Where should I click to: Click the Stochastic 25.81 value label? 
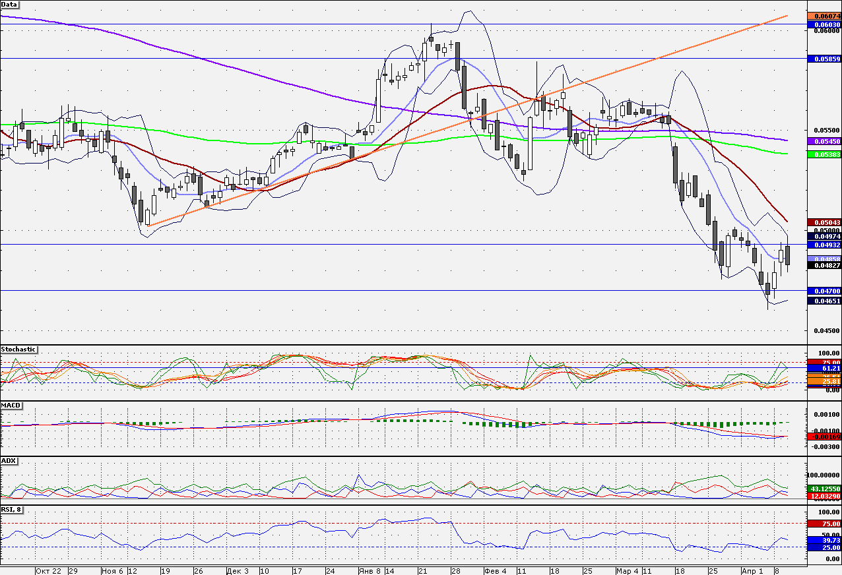pyautogui.click(x=824, y=382)
